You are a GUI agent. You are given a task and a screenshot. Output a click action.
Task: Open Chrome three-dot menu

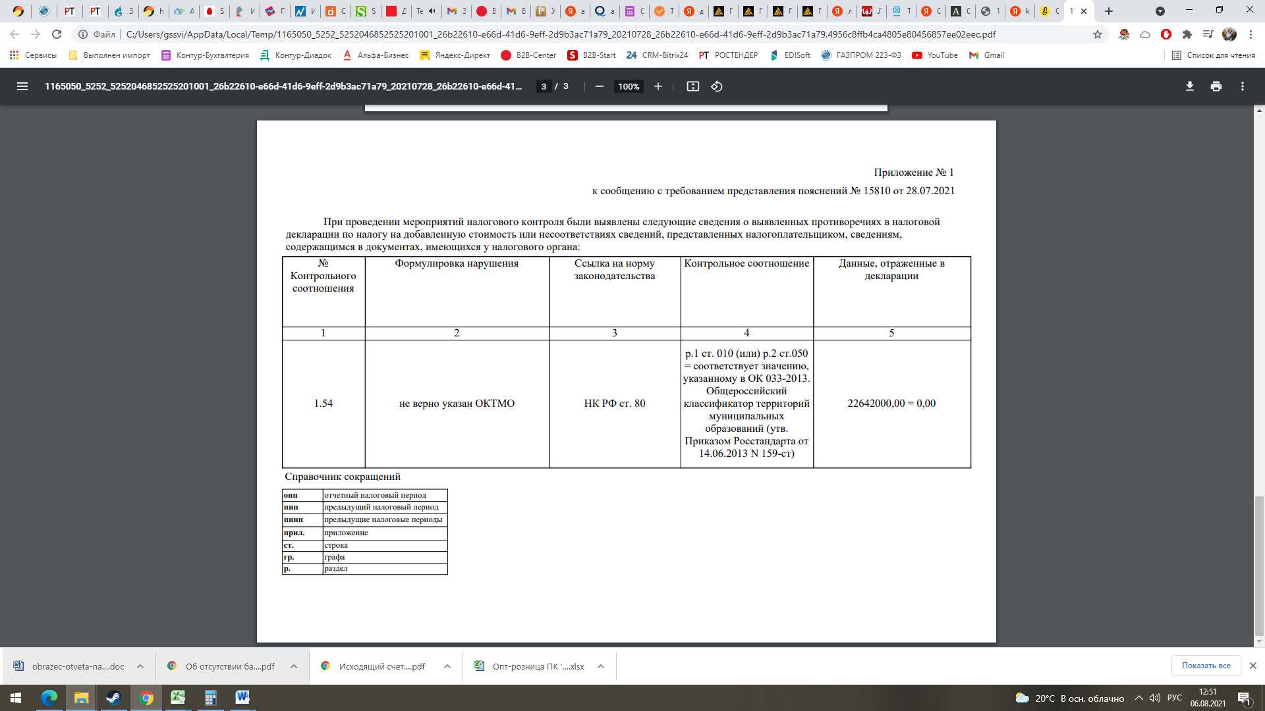tap(1251, 34)
